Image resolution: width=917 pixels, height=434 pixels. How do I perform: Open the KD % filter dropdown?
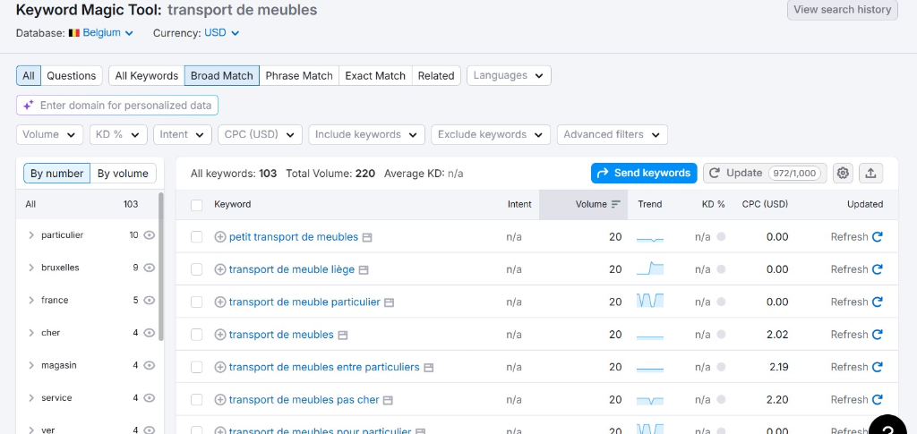point(118,134)
